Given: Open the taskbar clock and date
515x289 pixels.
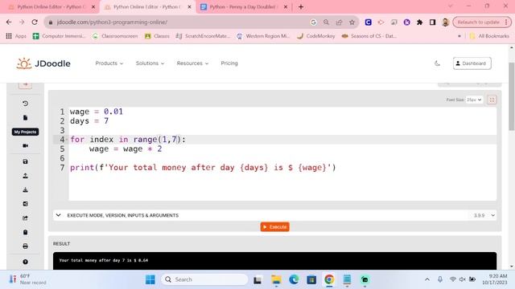Looking at the screenshot, I should coord(494,279).
